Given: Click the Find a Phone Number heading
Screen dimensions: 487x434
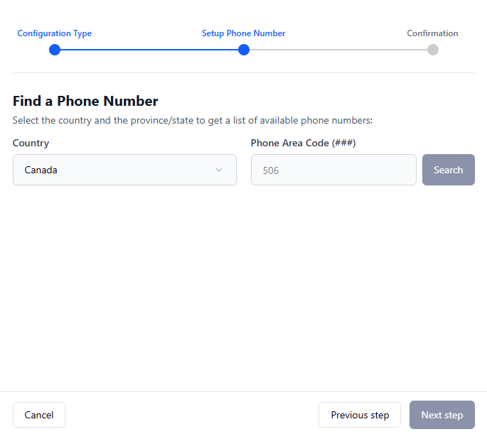Looking at the screenshot, I should tap(85, 101).
